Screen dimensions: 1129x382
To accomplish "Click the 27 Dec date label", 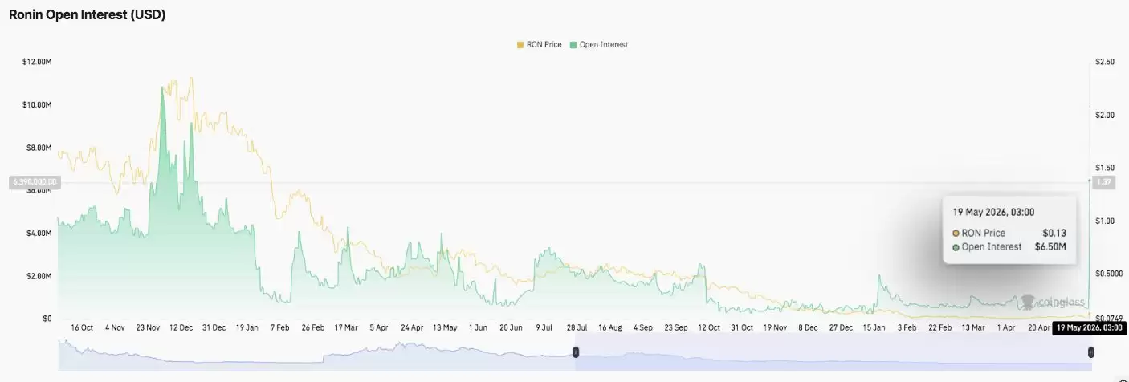I will tap(841, 327).
